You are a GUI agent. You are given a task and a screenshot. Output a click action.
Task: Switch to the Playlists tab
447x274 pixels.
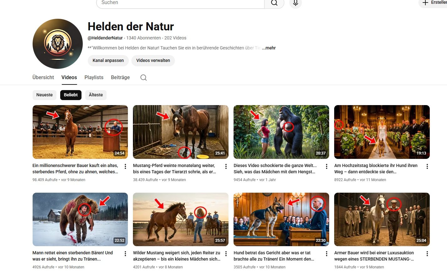click(x=94, y=77)
